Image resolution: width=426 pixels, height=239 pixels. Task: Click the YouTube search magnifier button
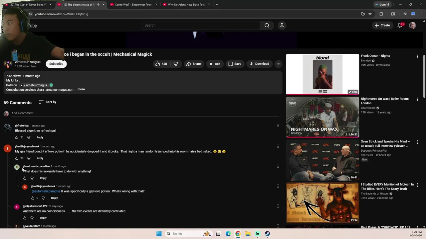point(267,25)
